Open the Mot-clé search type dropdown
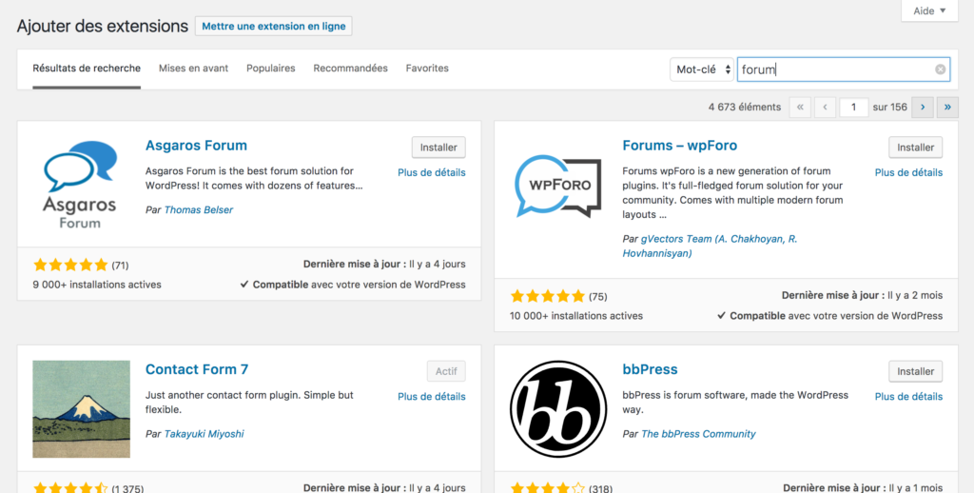The height and width of the screenshot is (493, 974). point(702,69)
